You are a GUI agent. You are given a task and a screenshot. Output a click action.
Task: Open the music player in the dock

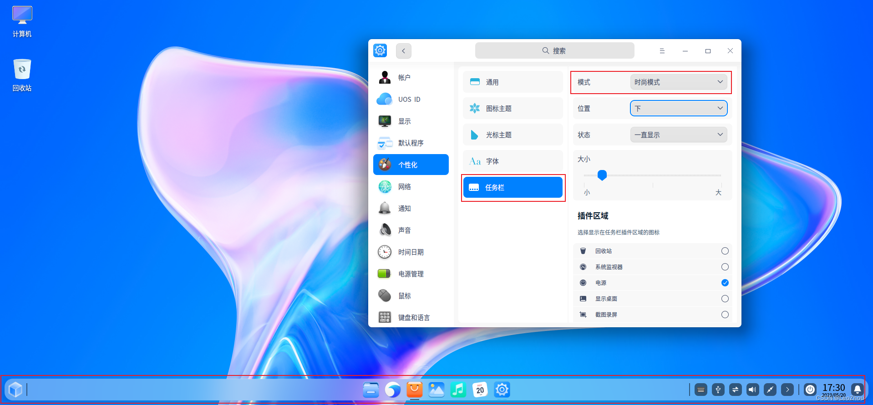click(x=458, y=390)
